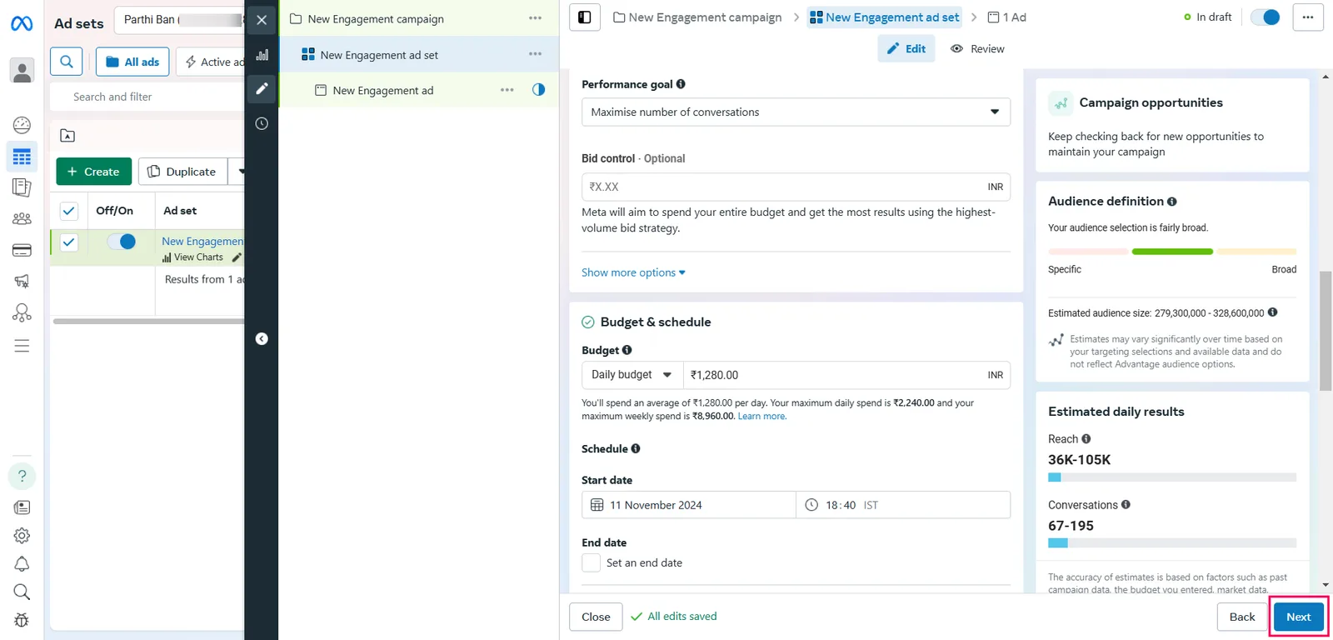Open the Audiences people icon
The height and width of the screenshot is (640, 1333).
coord(22,219)
